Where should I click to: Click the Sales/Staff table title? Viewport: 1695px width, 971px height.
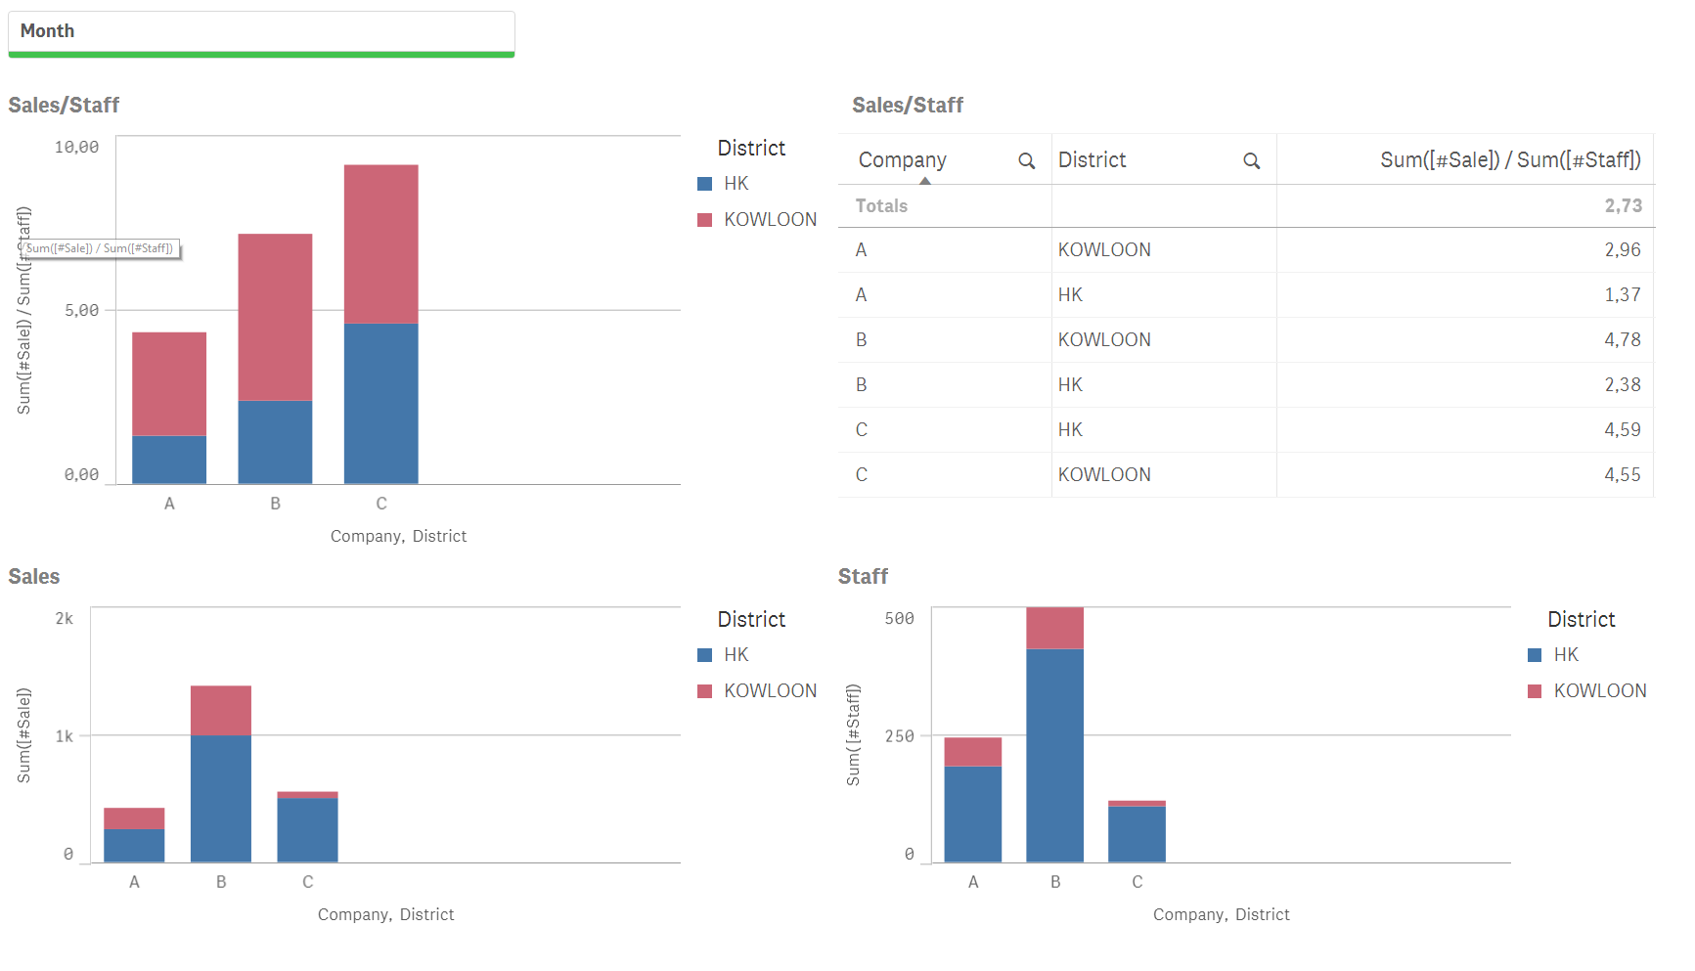(x=908, y=106)
